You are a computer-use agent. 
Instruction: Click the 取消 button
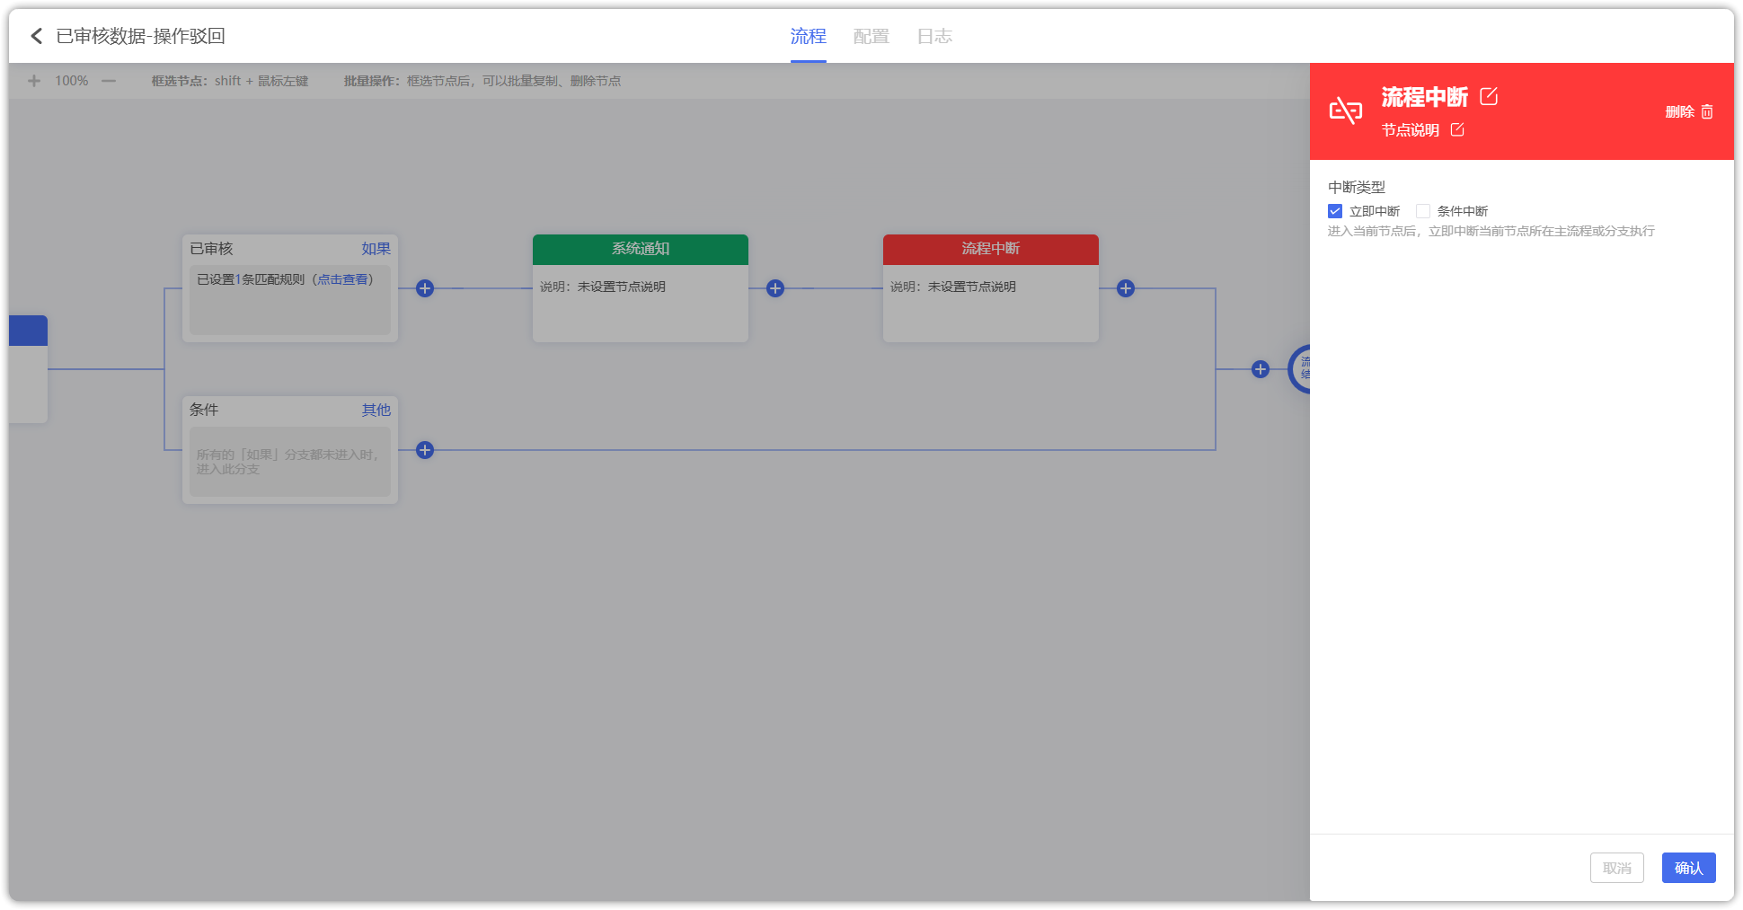coord(1616,868)
